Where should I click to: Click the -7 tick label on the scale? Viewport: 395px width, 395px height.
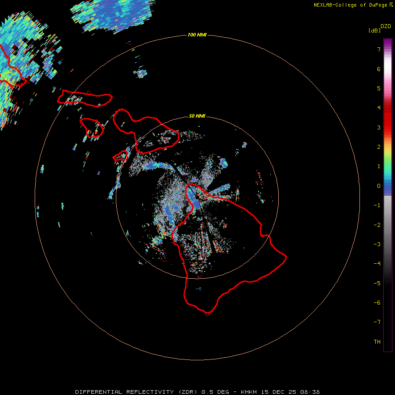pos(377,322)
